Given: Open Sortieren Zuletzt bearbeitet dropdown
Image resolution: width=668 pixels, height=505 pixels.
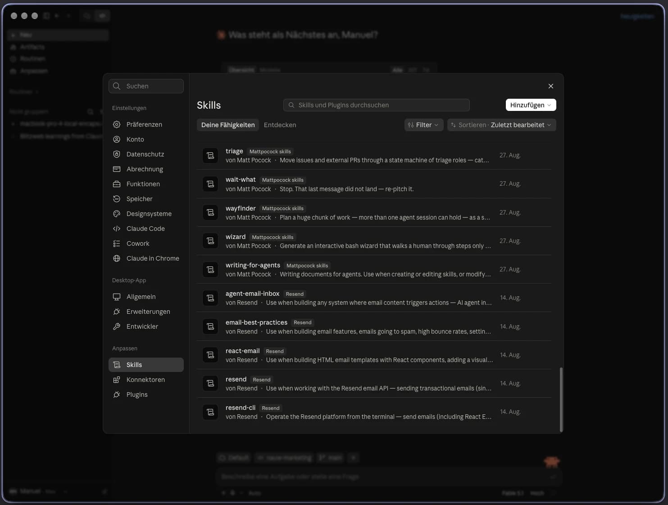Looking at the screenshot, I should pos(502,125).
